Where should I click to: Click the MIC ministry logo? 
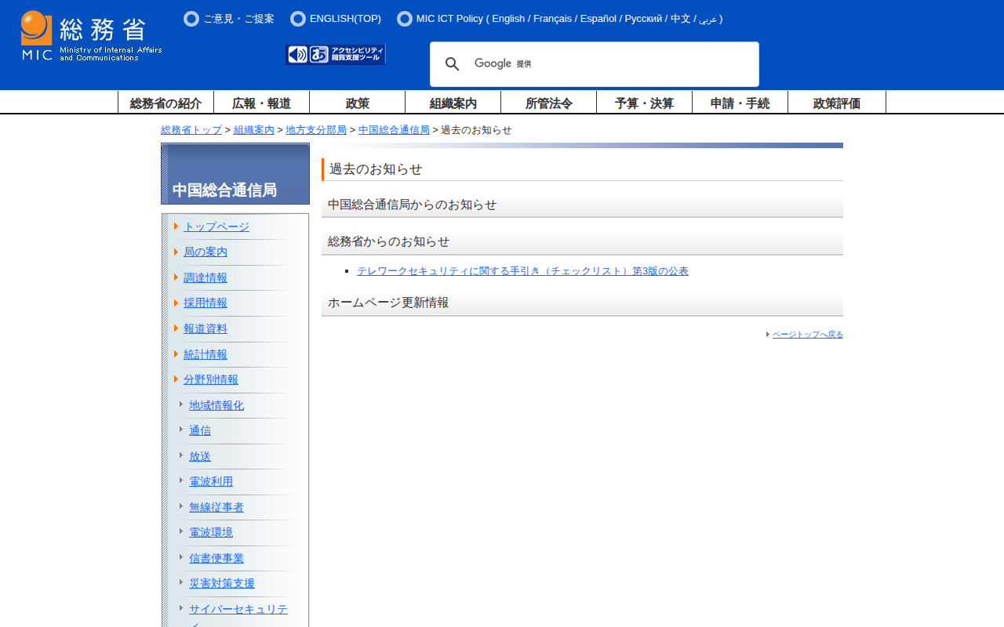[x=91, y=36]
